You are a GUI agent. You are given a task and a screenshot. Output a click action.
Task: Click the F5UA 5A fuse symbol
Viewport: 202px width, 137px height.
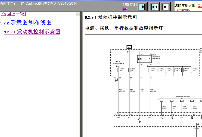click(119, 69)
